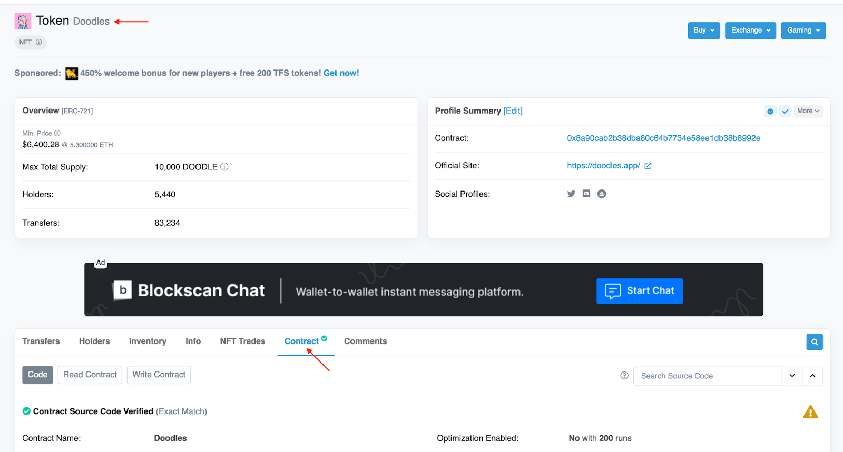
Task: Click the Transfers value 83,234
Action: [x=167, y=223]
